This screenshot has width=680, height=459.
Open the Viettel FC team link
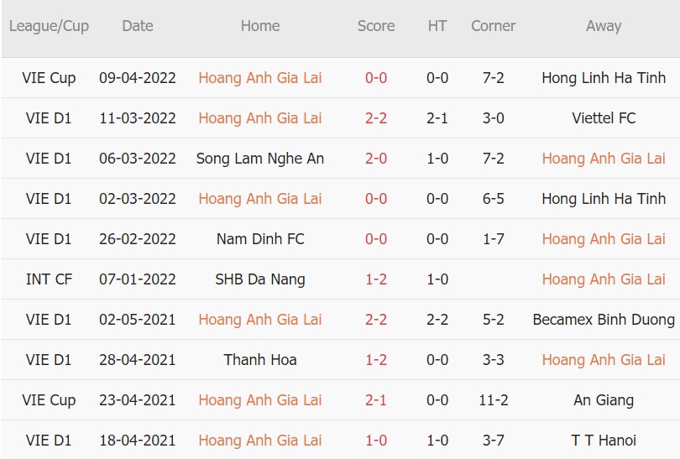tap(604, 118)
